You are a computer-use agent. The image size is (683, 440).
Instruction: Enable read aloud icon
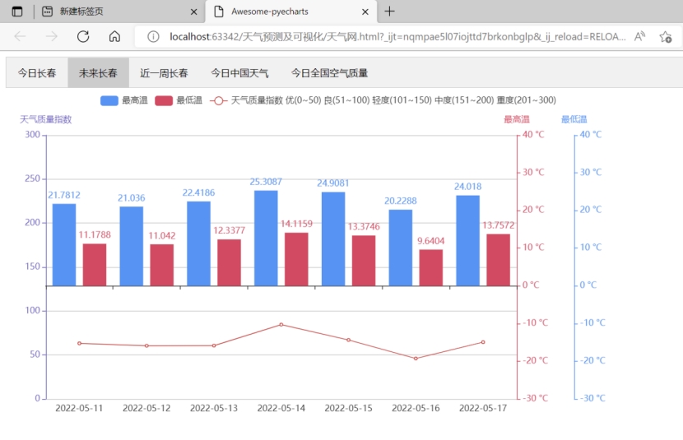click(x=639, y=36)
